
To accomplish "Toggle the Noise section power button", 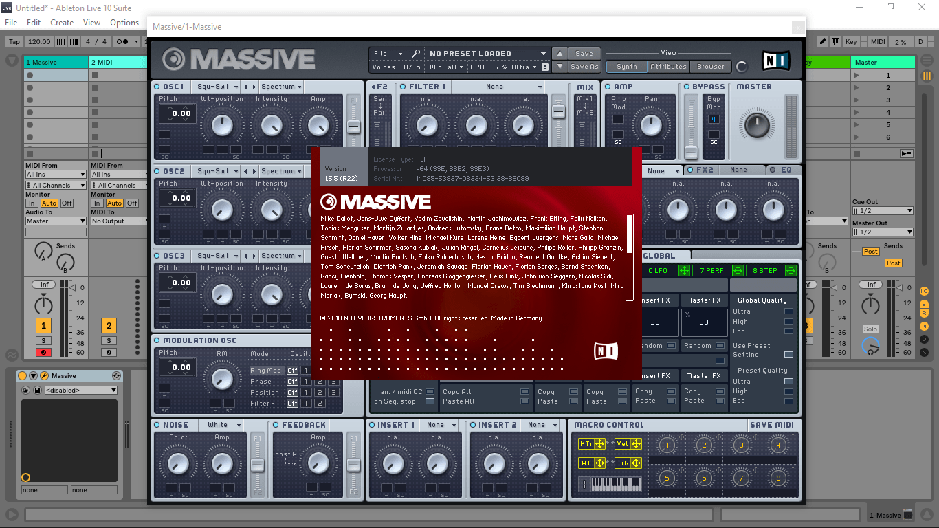I will coord(157,425).
